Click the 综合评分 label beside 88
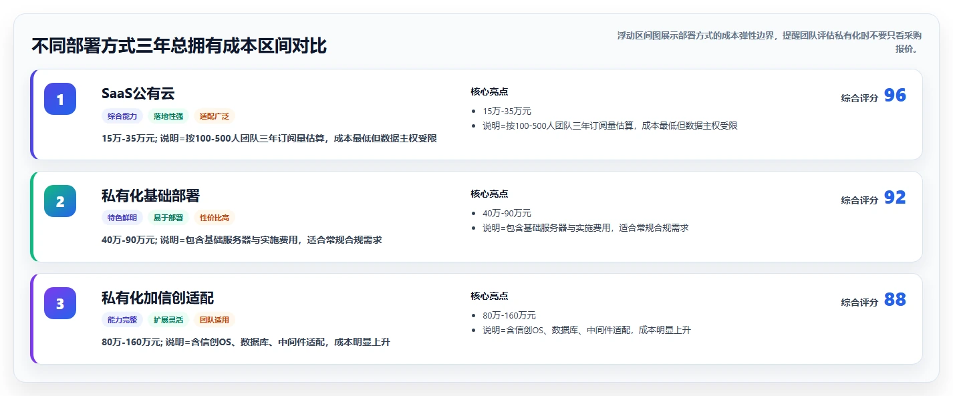The image size is (953, 396). 859,303
